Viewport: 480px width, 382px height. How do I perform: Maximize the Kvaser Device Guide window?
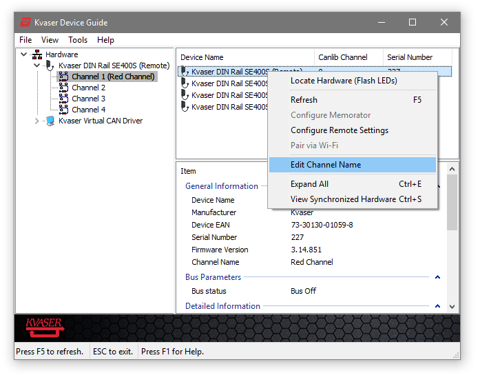[x=413, y=22]
